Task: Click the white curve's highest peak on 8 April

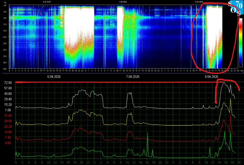Action: tap(223, 82)
